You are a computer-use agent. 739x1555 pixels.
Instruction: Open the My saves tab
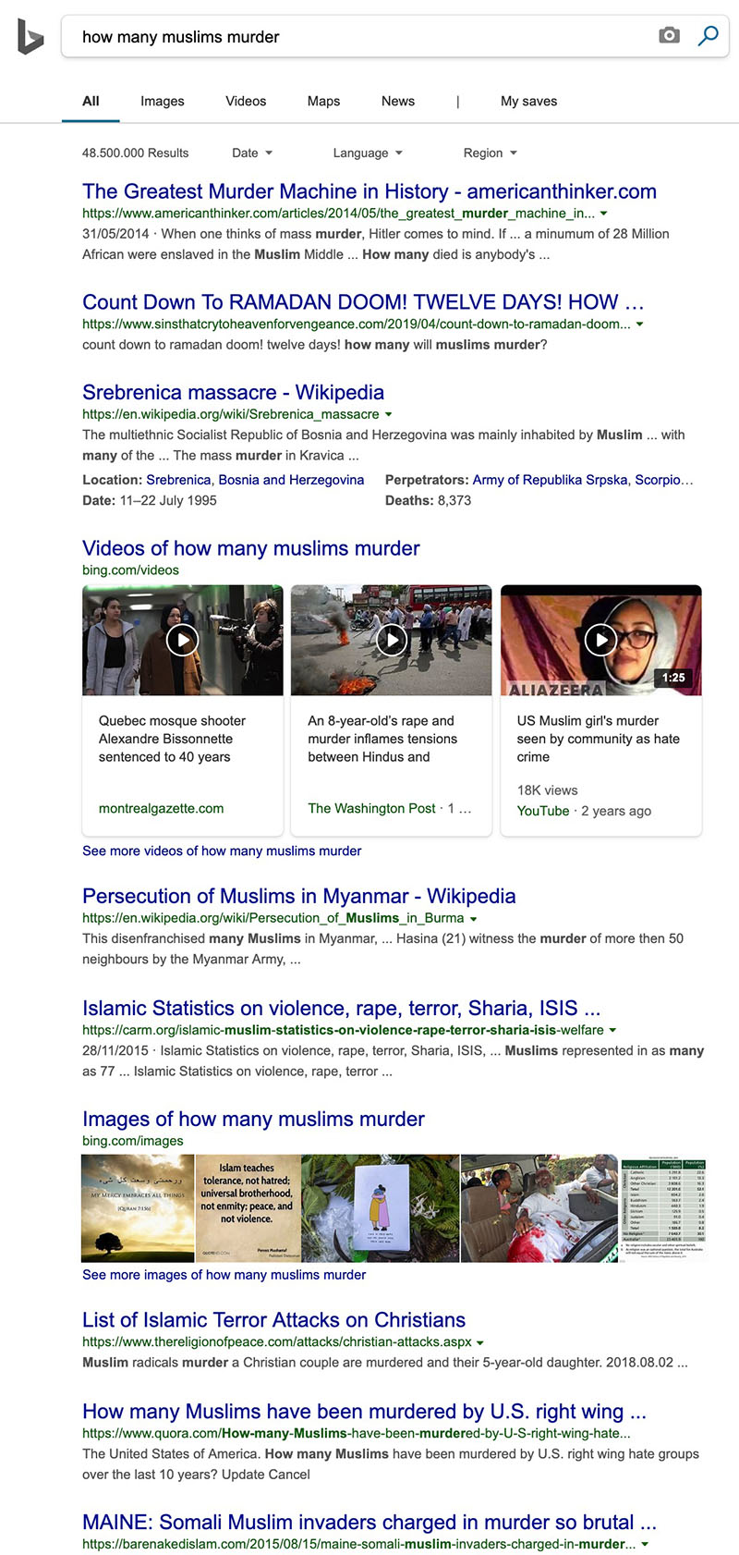[x=528, y=101]
